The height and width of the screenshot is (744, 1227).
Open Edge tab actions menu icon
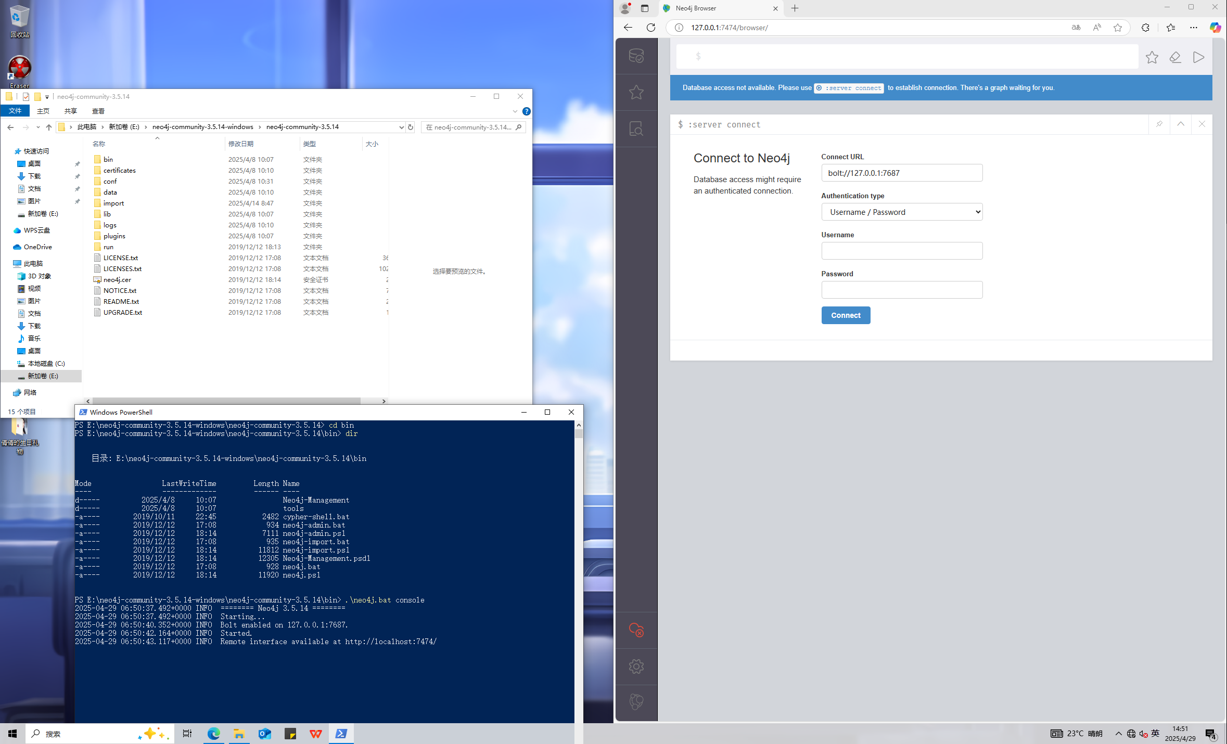point(645,8)
